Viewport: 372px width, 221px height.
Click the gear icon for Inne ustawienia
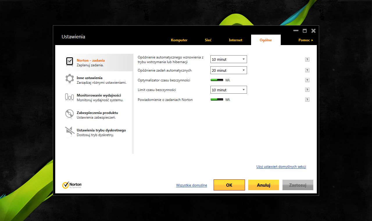pos(69,79)
